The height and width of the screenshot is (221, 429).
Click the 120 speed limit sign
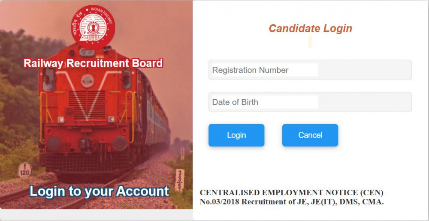click(x=25, y=170)
